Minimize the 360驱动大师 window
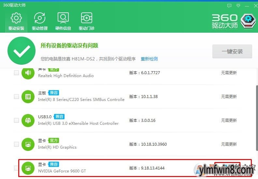Image resolution: width=258 pixels, height=179 pixels. tap(247, 6)
